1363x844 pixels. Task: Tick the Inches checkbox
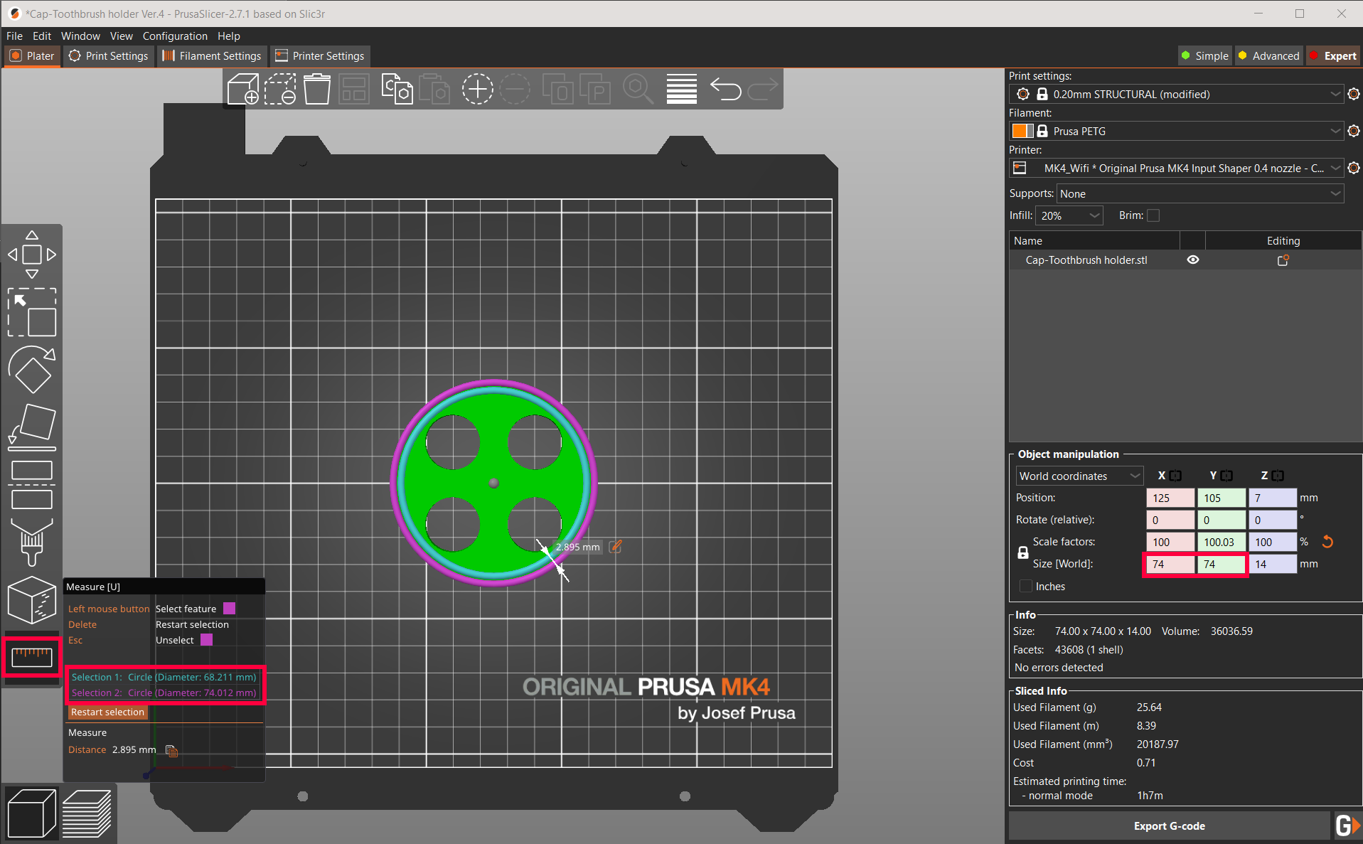coord(1025,586)
